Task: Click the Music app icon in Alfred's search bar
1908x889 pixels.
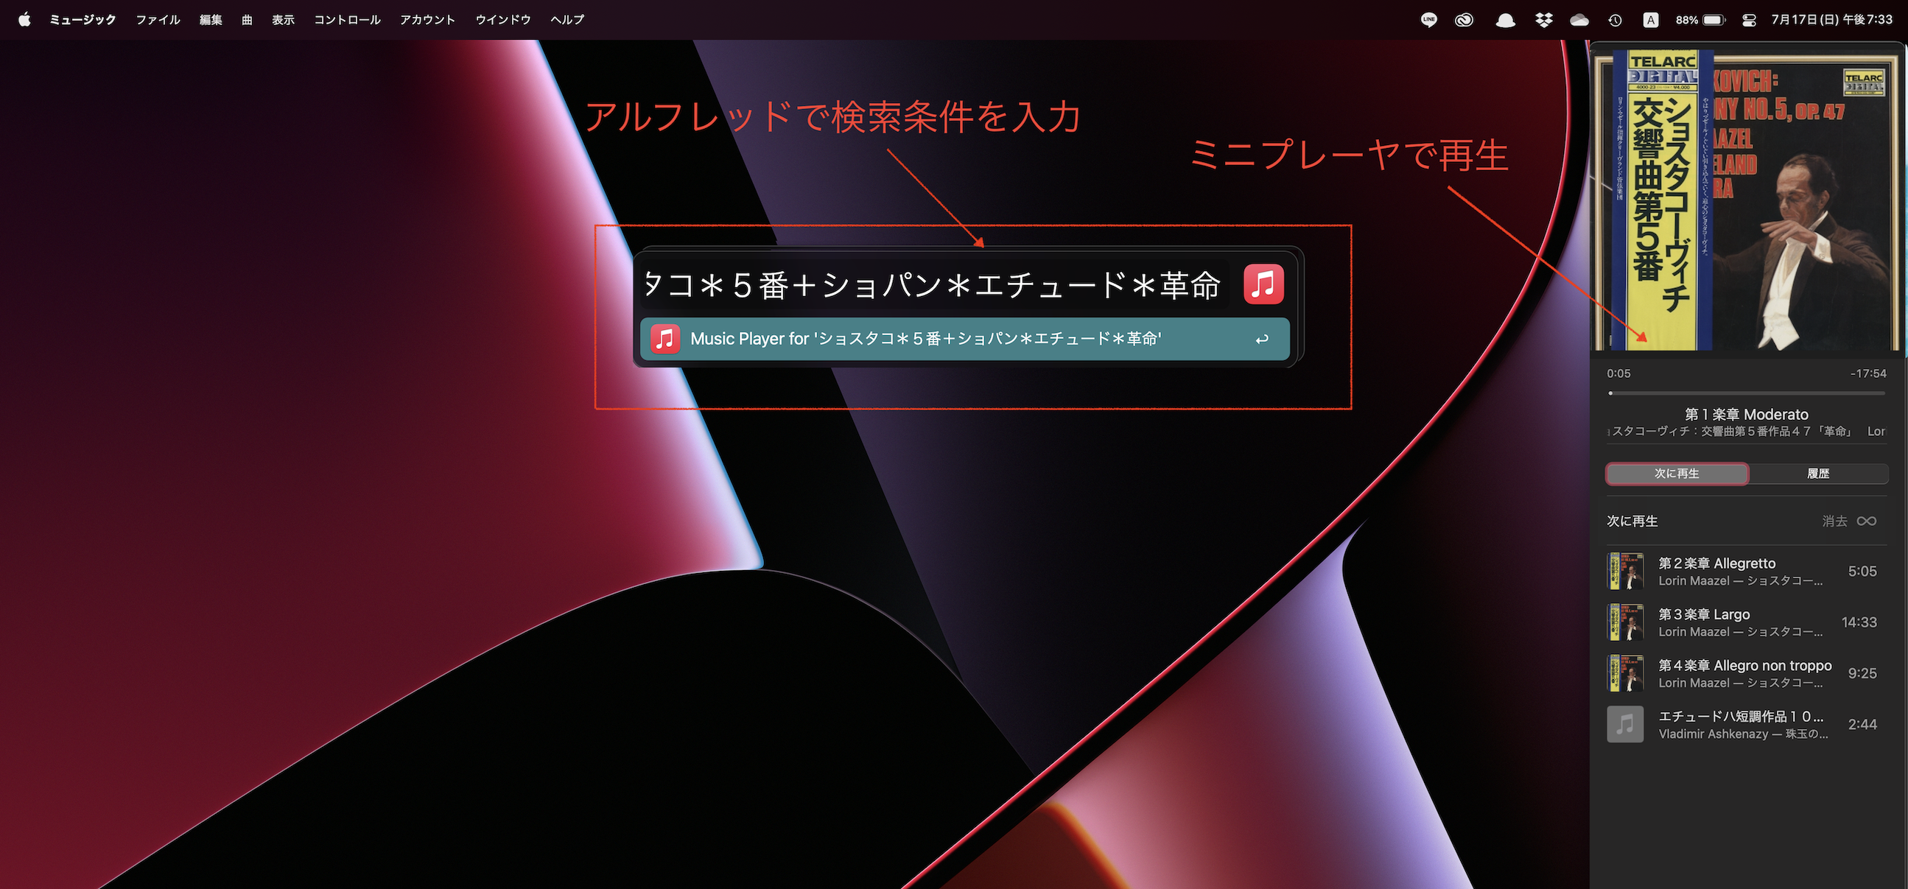Action: click(1263, 284)
